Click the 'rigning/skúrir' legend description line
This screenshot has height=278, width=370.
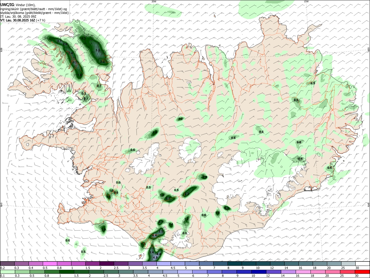tap(34, 9)
